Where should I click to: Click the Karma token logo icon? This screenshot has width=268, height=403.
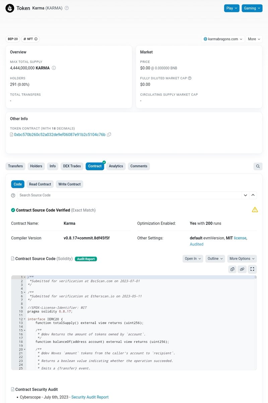(10, 8)
